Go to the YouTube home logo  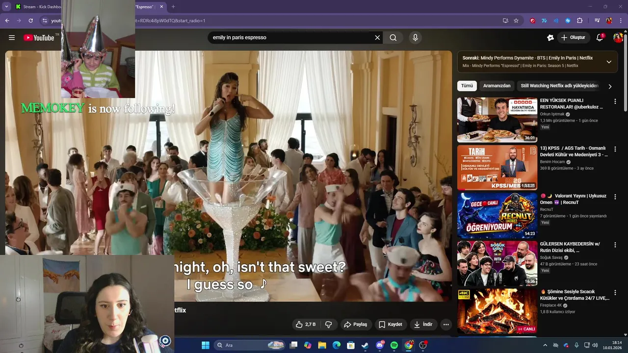39,38
